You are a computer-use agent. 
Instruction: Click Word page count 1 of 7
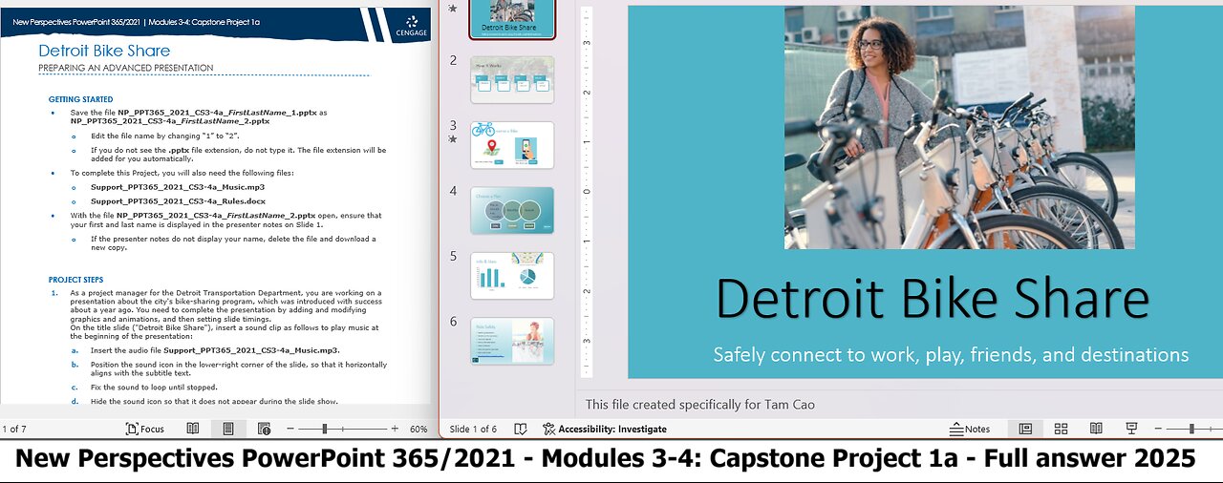[x=15, y=430]
